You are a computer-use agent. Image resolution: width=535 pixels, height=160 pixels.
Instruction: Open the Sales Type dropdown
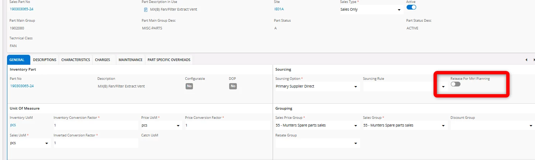coord(370,10)
